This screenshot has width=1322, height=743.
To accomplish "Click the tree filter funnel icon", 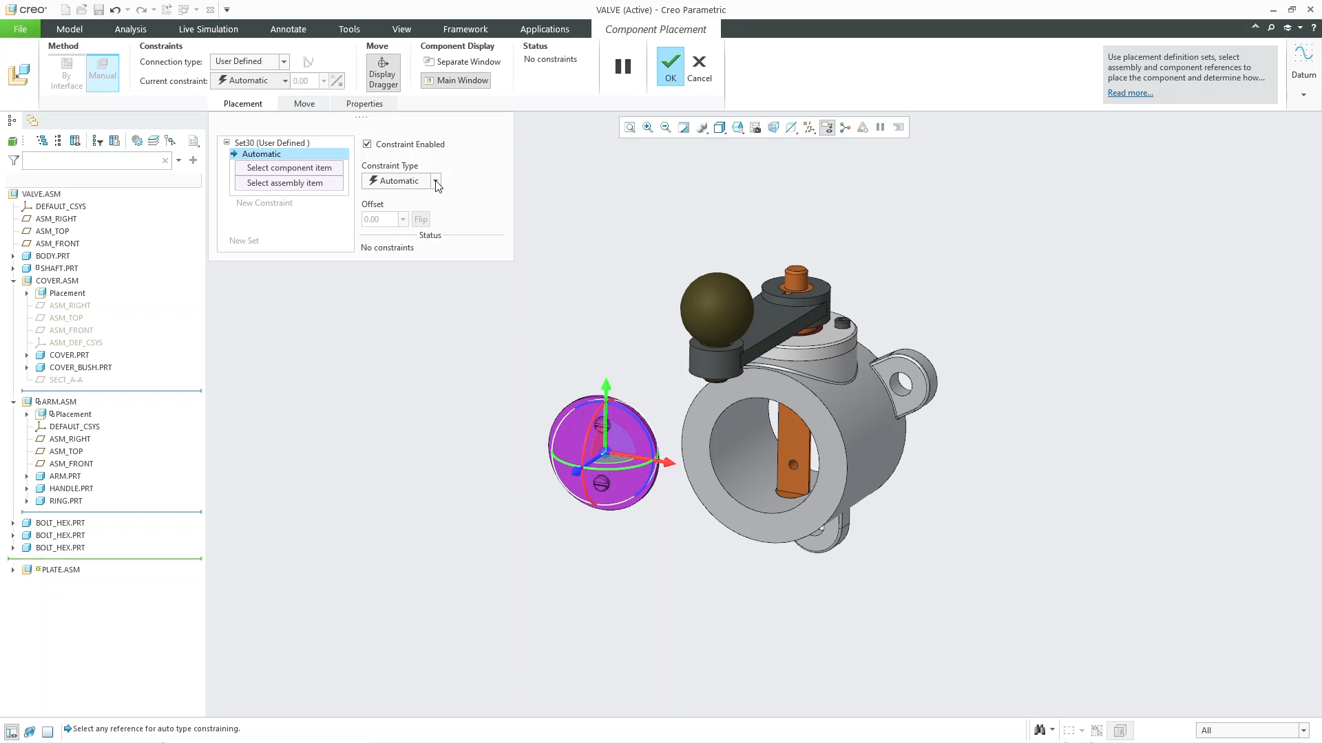I will point(13,160).
